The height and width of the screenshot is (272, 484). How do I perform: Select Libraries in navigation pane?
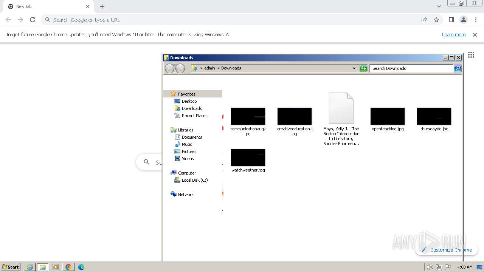[186, 130]
